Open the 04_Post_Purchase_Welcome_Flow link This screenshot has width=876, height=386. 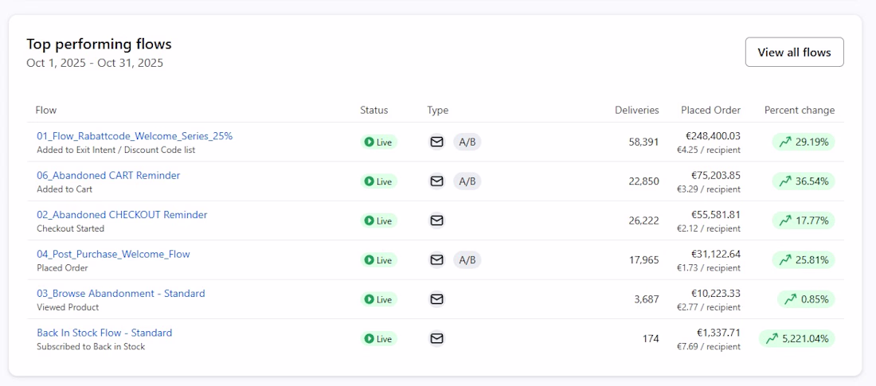click(113, 254)
